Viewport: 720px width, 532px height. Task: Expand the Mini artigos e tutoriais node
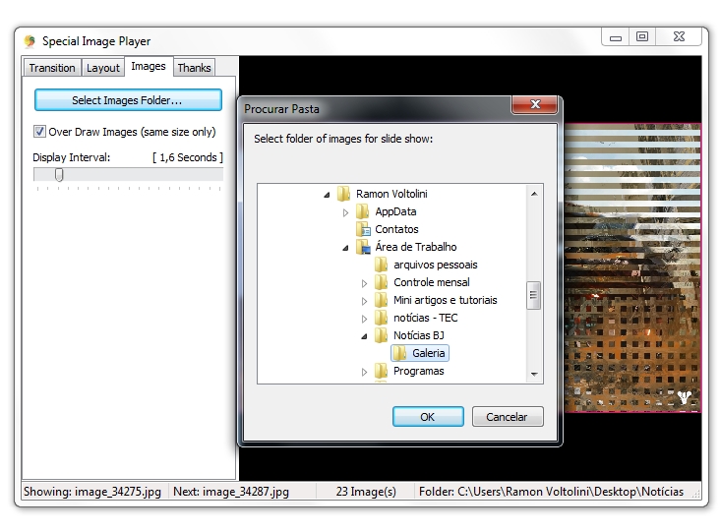pyautogui.click(x=365, y=301)
